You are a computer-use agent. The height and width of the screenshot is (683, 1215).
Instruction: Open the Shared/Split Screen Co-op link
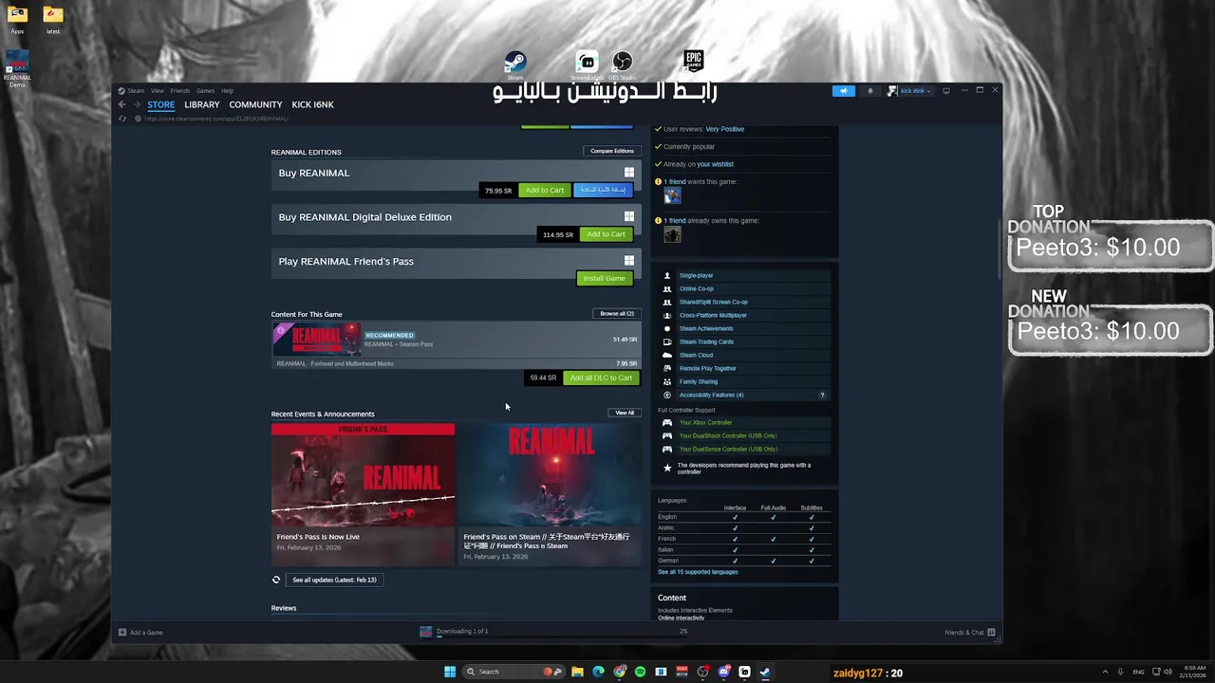(x=713, y=302)
